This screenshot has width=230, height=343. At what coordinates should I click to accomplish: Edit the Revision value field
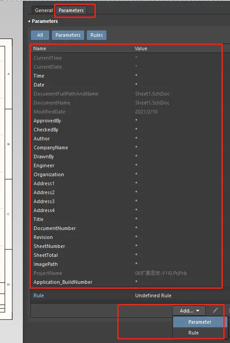(x=178, y=237)
